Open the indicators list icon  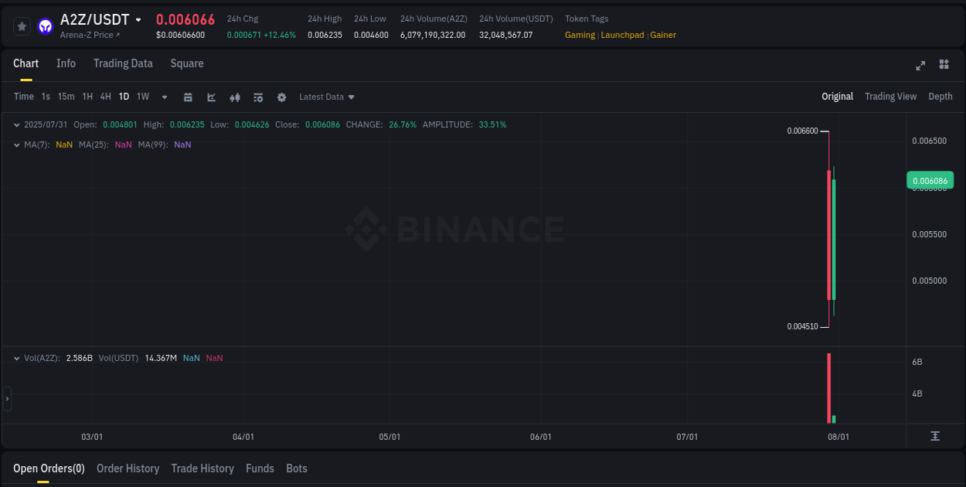coord(257,97)
